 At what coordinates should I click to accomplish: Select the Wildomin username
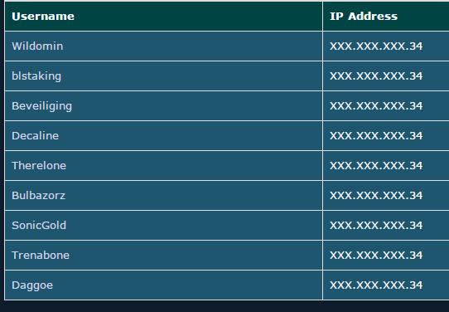pos(37,46)
